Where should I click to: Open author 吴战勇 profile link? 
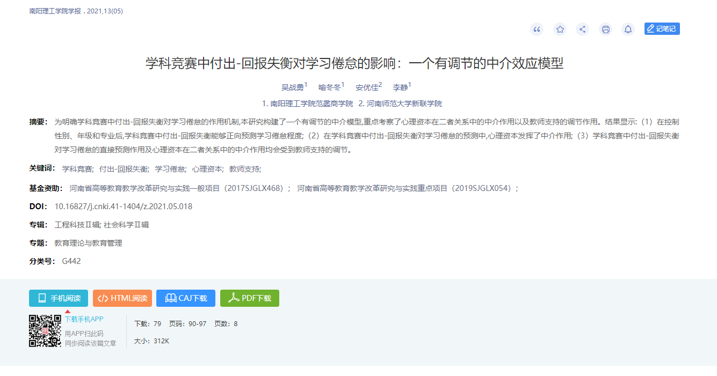coord(293,87)
